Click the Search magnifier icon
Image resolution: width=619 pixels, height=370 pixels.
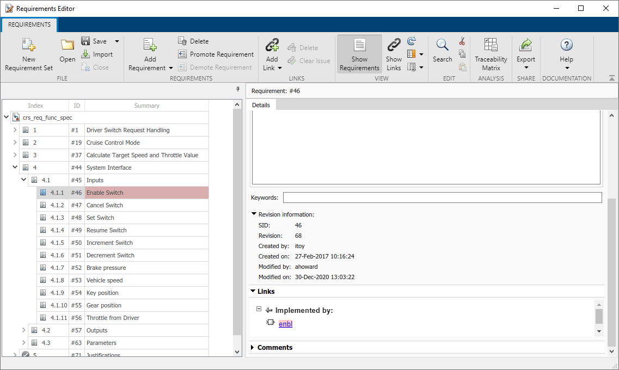(x=442, y=46)
